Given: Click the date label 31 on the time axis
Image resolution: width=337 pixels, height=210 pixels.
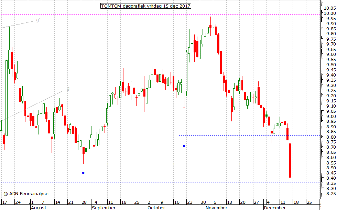Looking at the screenshot, I should (x=31, y=202).
